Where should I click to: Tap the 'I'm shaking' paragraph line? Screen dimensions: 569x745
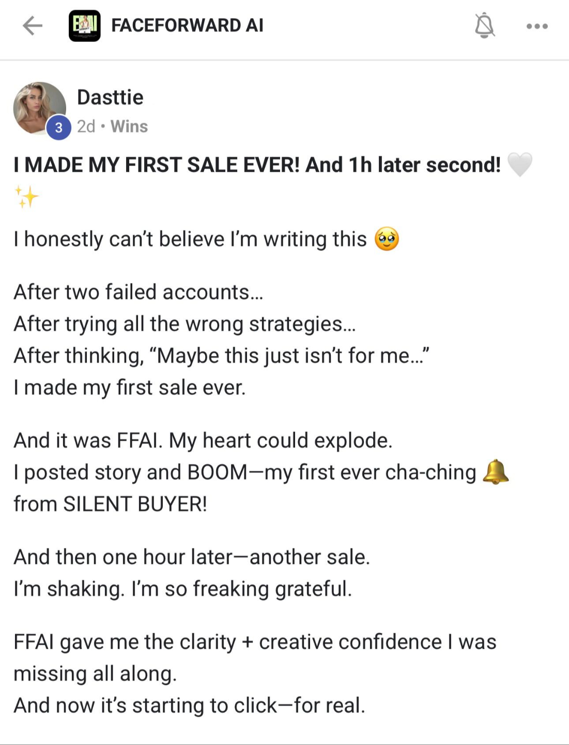click(x=183, y=589)
